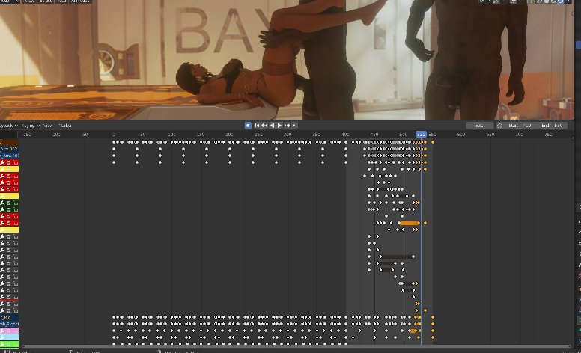
Task: Open the Playback dropdown
Action: pyautogui.click(x=8, y=126)
